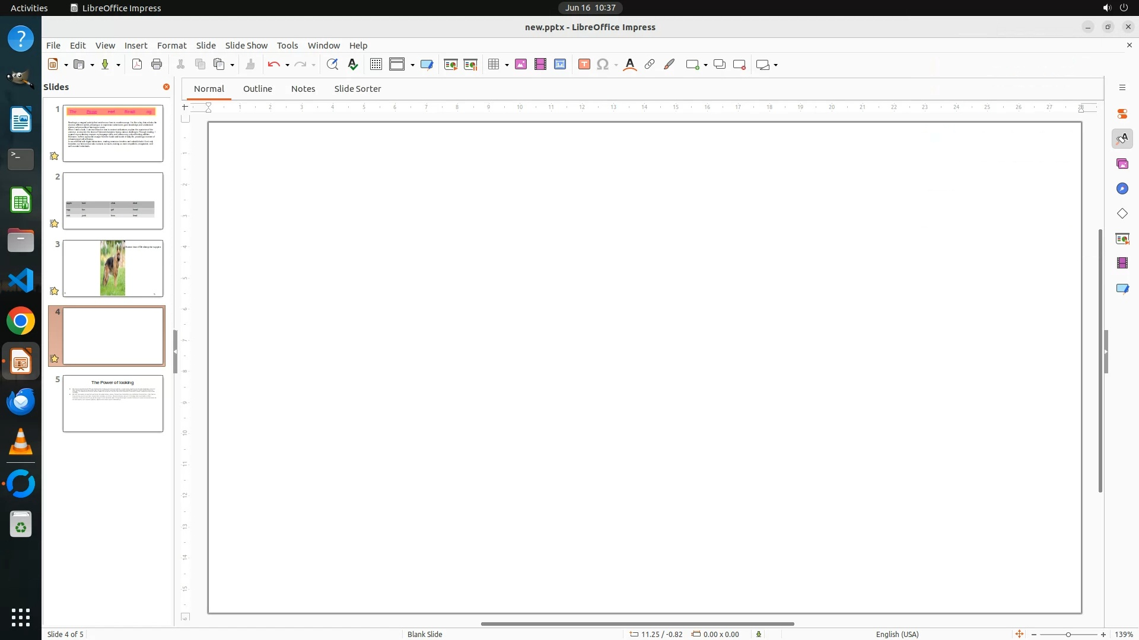
Task: Insert Hyperlink toolbar icon
Action: click(650, 65)
